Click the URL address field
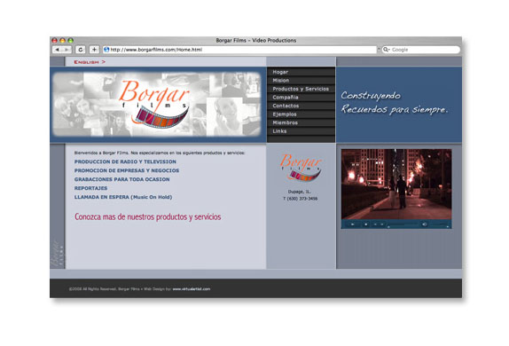Image resolution: width=509 pixels, height=346 pixels. [x=239, y=50]
